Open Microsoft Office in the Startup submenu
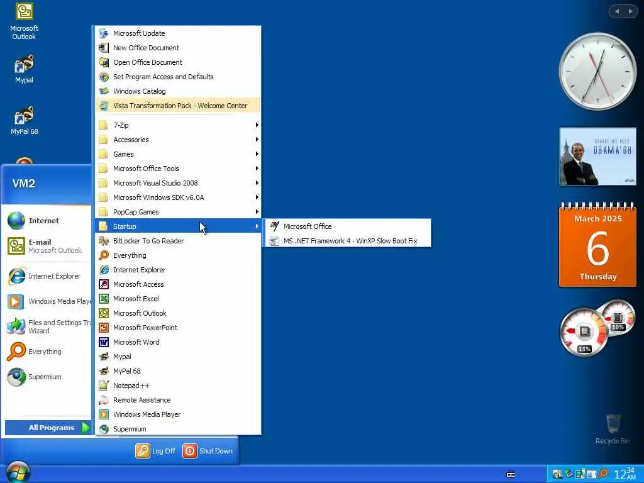This screenshot has height=483, width=644. [x=347, y=226]
